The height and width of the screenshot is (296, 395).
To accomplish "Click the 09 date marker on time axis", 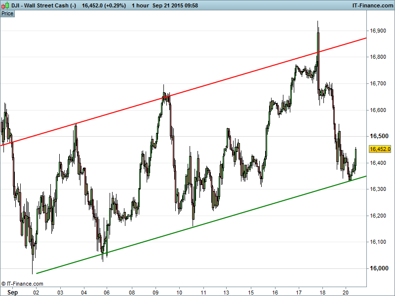I will pos(155,292).
